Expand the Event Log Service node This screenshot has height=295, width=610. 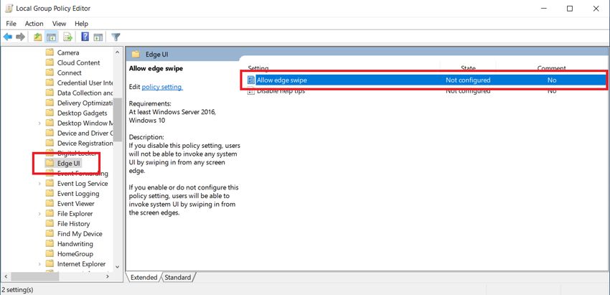pyautogui.click(x=39, y=184)
